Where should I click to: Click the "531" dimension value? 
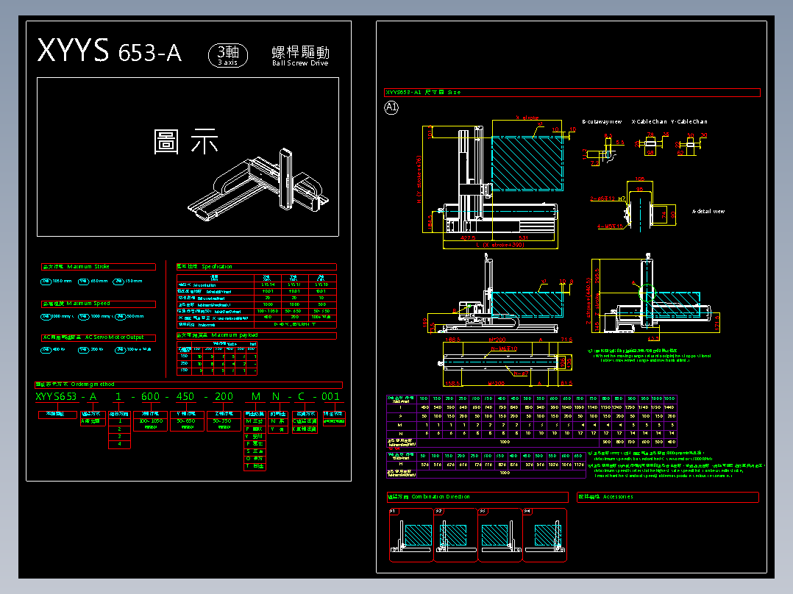pyautogui.click(x=524, y=237)
